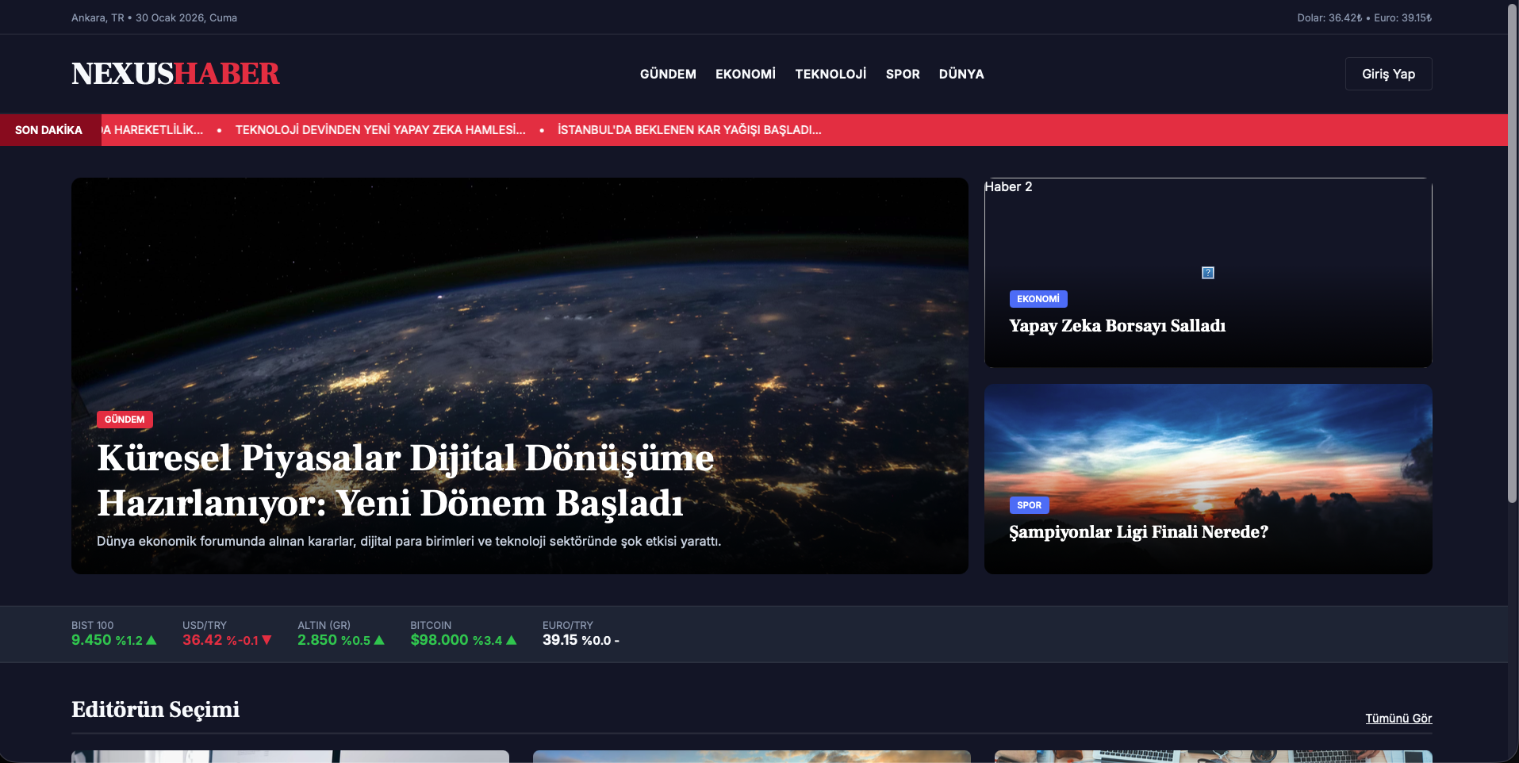This screenshot has height=763, width=1519.
Task: Click the Tümünü Gör link
Action: (1398, 719)
